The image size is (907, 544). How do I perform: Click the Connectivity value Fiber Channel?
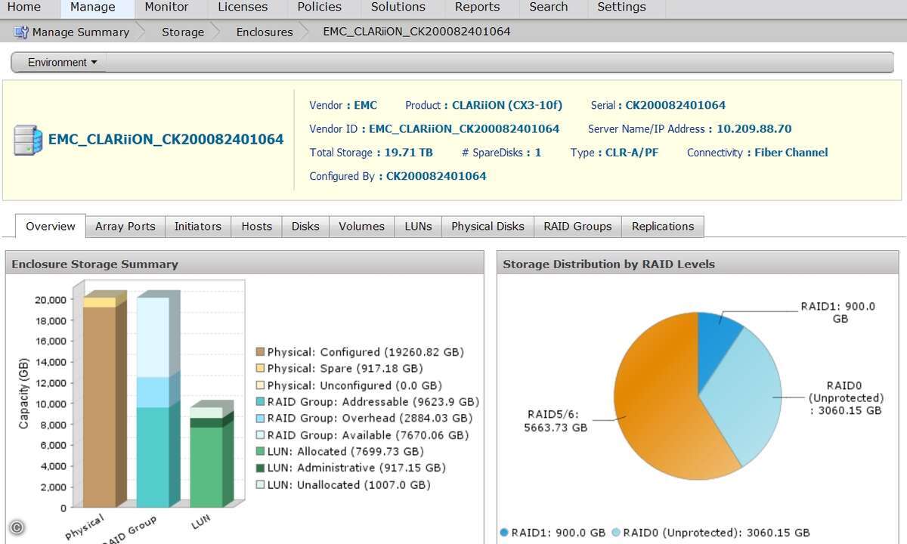[x=791, y=153]
